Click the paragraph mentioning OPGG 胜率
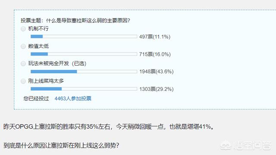 click(x=109, y=127)
